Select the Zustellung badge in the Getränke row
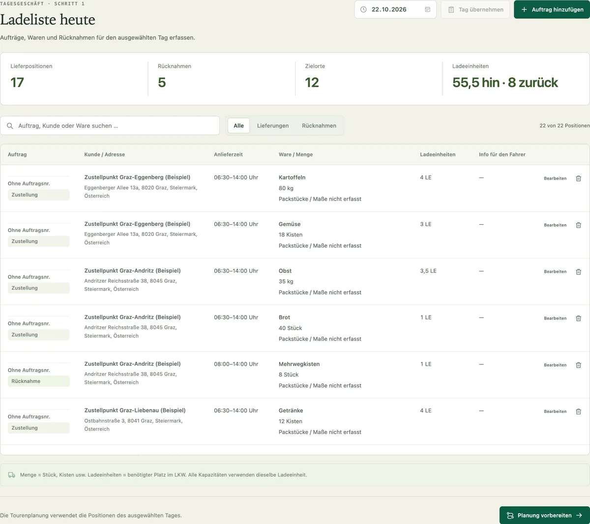This screenshot has height=524, width=590. pyautogui.click(x=38, y=428)
